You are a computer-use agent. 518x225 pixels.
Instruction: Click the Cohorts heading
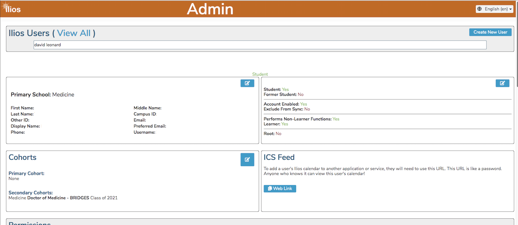pos(23,157)
